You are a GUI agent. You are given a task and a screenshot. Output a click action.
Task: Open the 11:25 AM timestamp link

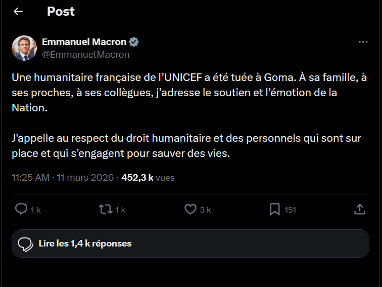30,178
